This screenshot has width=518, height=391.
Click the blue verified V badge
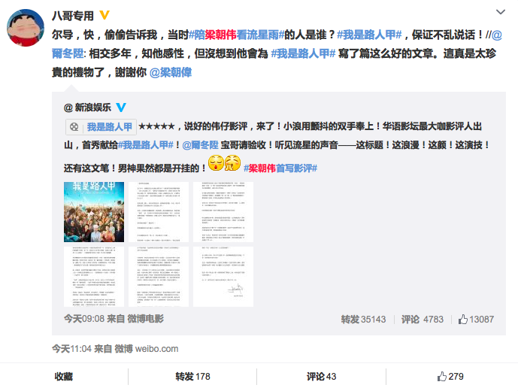[121, 108]
